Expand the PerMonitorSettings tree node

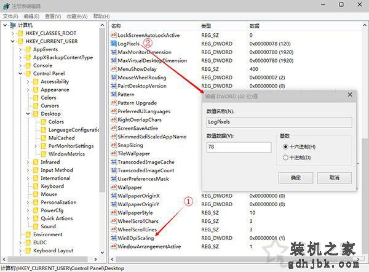(36, 146)
